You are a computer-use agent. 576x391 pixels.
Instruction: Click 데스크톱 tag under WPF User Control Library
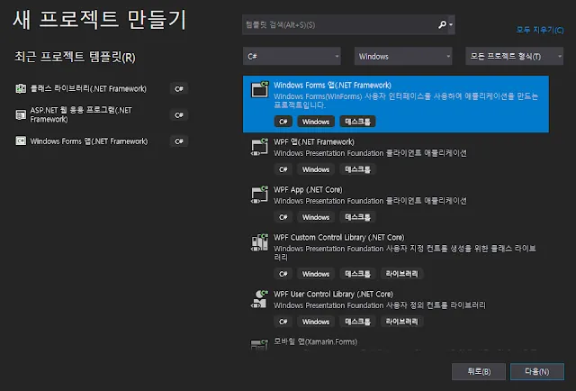tap(358, 322)
